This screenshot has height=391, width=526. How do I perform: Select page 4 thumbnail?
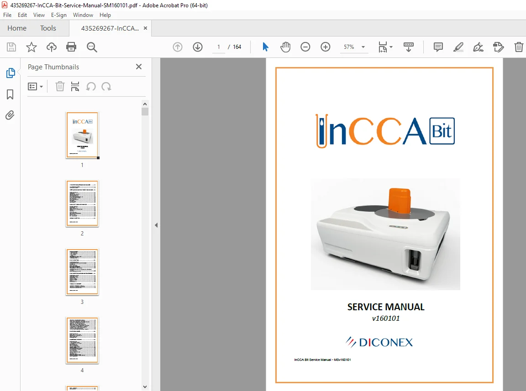point(82,340)
